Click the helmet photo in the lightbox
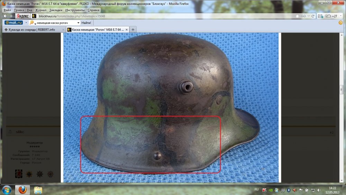 tap(171, 108)
